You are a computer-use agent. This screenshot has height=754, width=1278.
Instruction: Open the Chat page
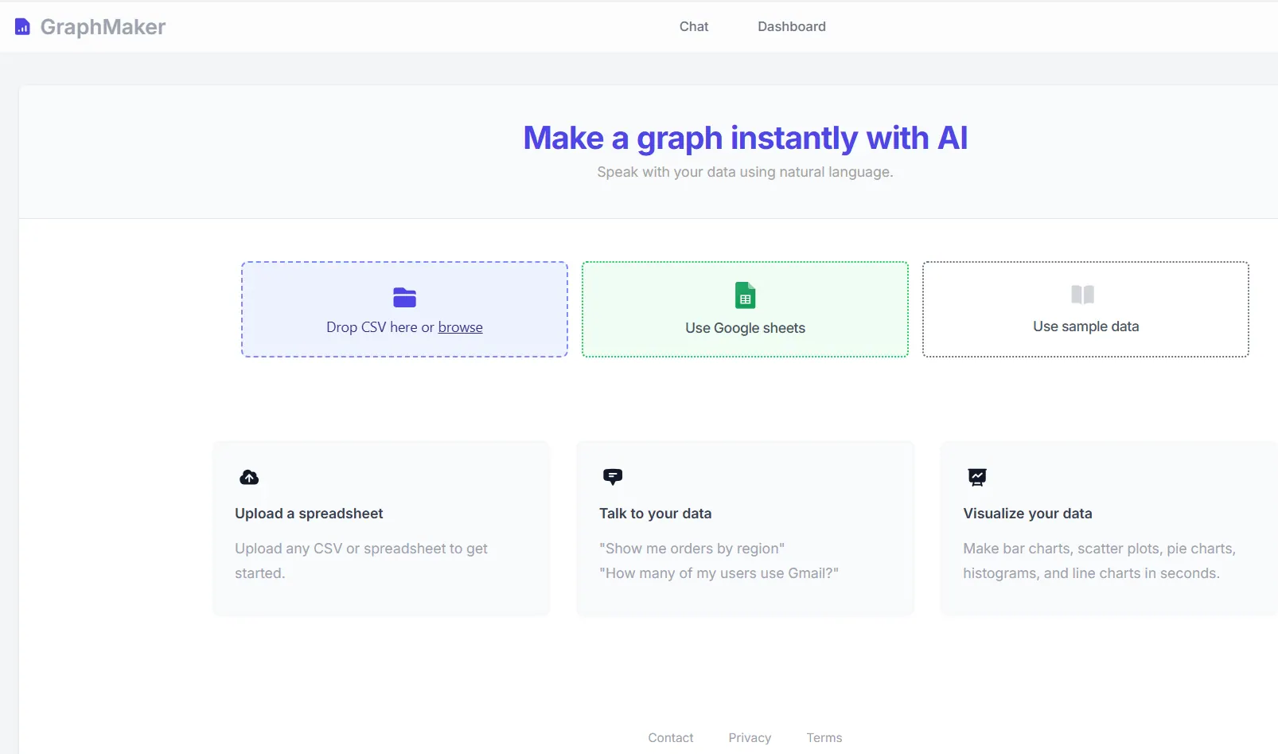point(694,26)
